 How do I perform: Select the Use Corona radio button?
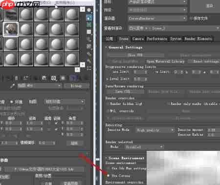[108, 176]
